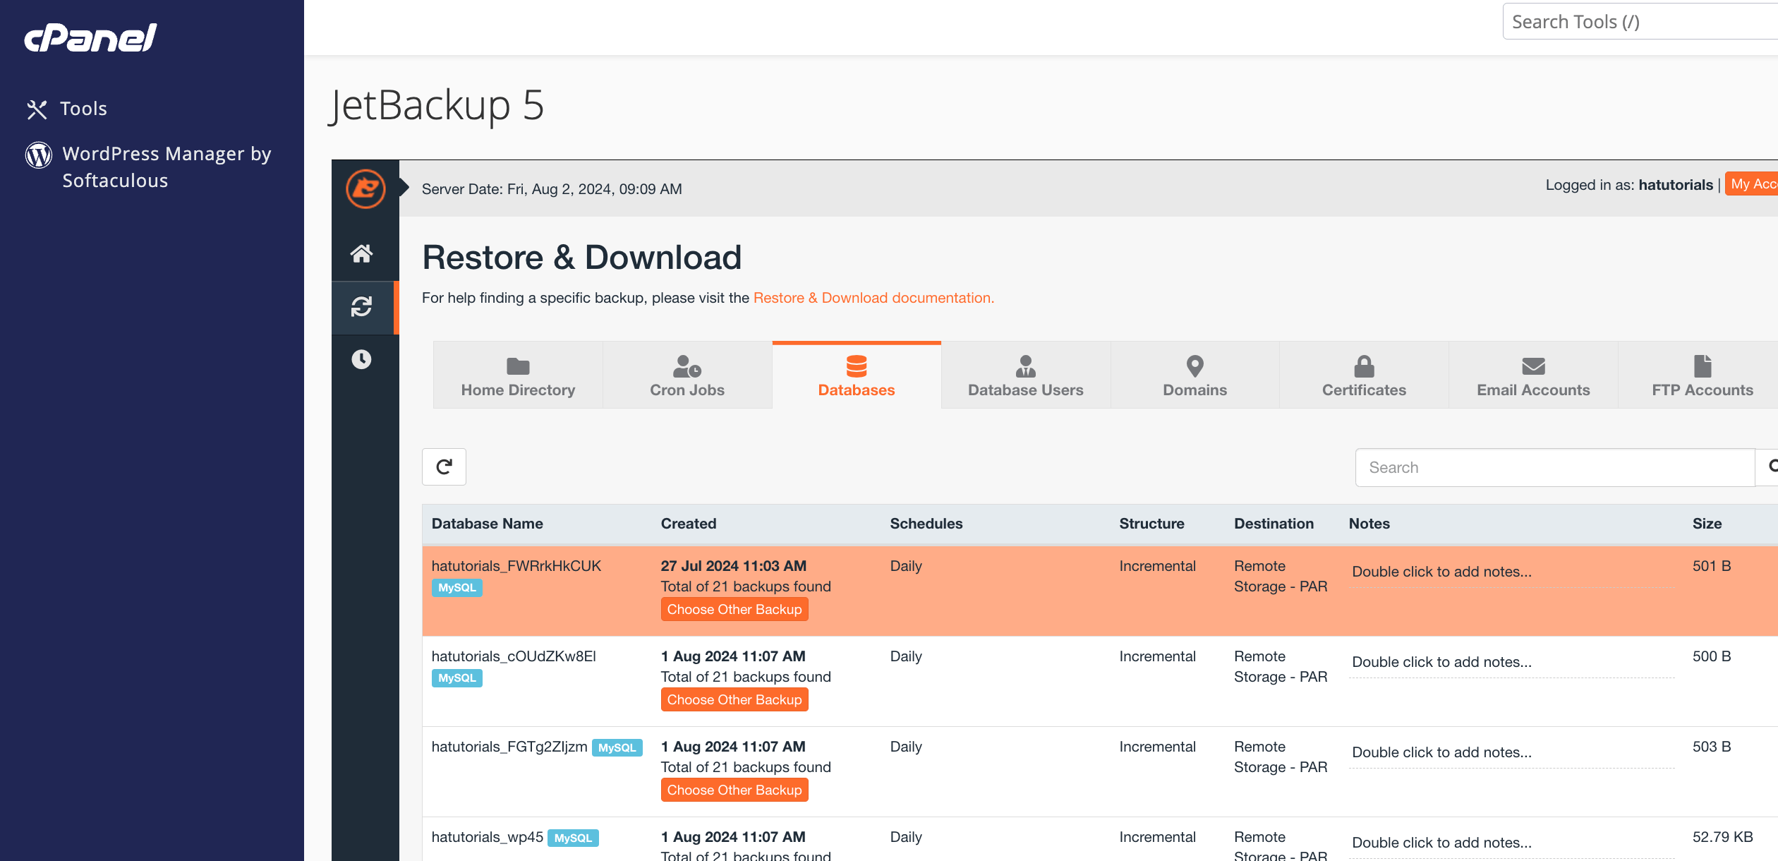Click the My Account button
Viewport: 1778px width, 861px height.
pyautogui.click(x=1753, y=184)
